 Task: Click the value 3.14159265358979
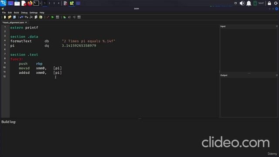[79, 45]
